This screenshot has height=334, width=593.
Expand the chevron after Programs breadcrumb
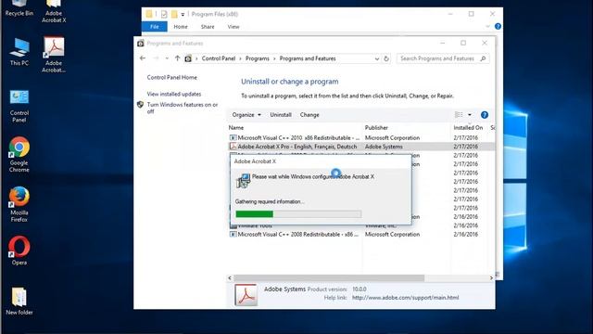274,58
